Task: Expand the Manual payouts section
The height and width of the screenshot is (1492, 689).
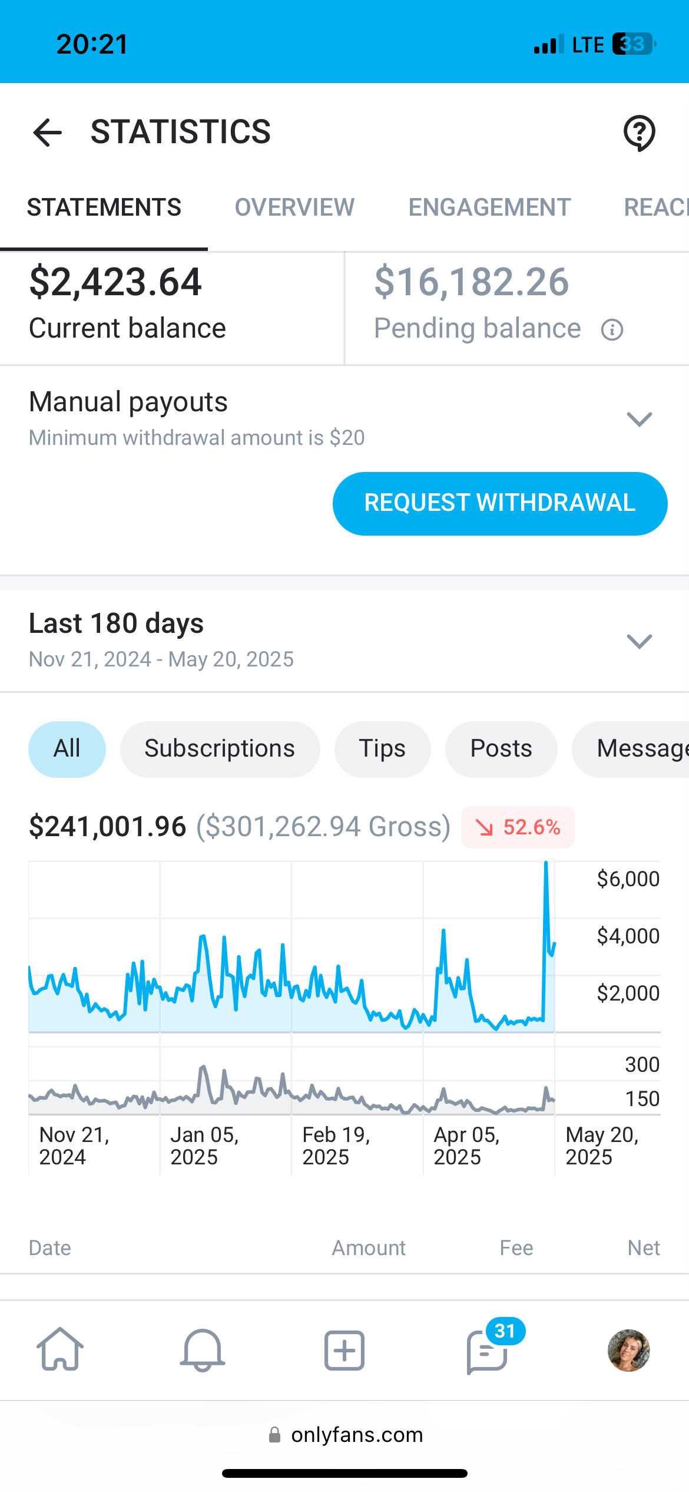Action: (639, 419)
